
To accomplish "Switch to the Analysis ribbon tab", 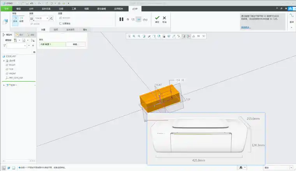I will pos(31,9).
